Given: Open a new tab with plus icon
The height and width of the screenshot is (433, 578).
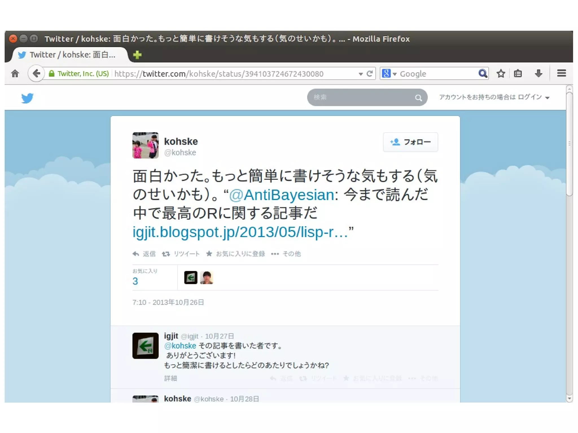Looking at the screenshot, I should 137,55.
